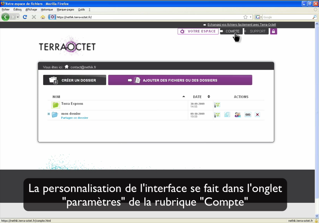This screenshot has width=319, height=223.
Task: Sort files by name ascending arrow
Action: coord(184,97)
